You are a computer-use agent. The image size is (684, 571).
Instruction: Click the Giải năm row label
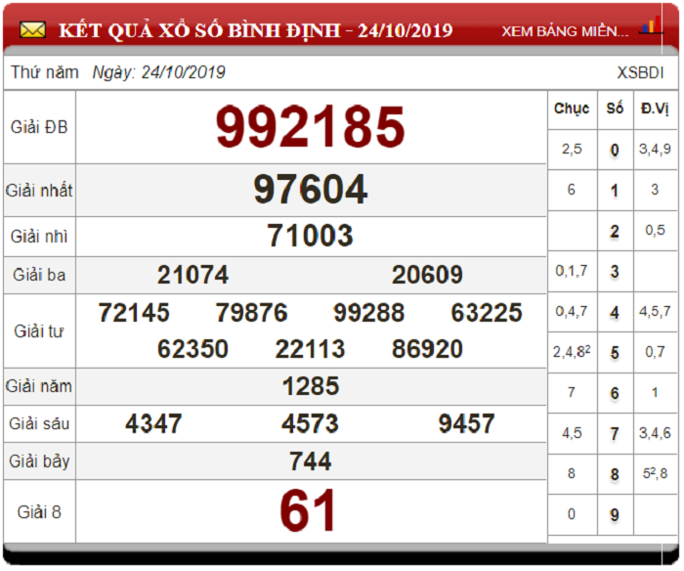click(39, 386)
